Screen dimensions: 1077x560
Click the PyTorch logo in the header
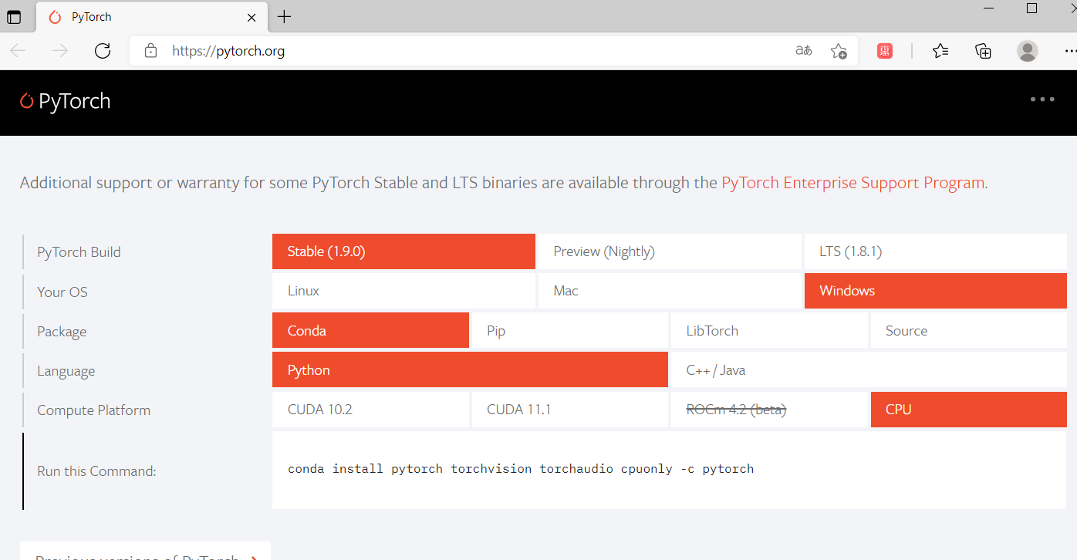64,100
